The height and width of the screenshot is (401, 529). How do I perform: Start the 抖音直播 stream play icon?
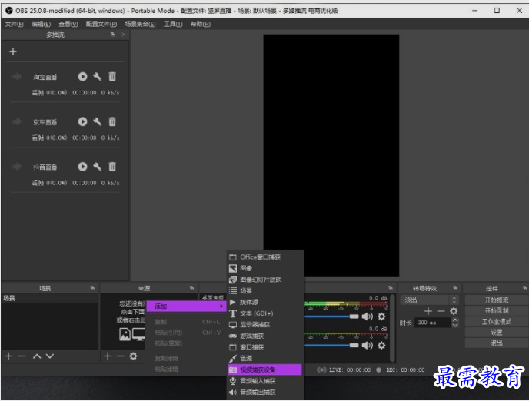click(x=83, y=167)
